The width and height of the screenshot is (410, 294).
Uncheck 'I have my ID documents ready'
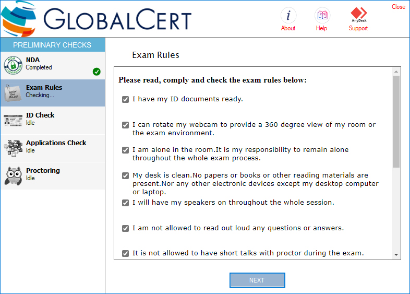pos(125,99)
